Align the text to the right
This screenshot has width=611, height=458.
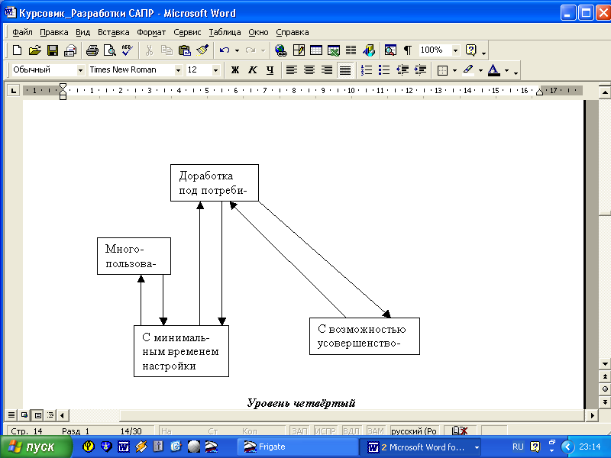[327, 70]
